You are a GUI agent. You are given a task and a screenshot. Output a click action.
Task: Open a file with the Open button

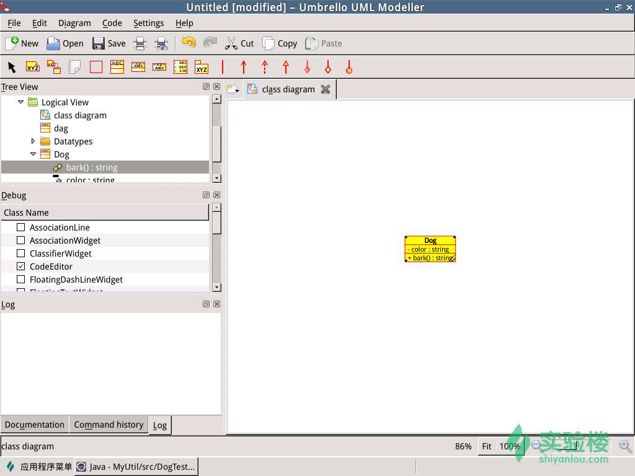[x=64, y=43]
